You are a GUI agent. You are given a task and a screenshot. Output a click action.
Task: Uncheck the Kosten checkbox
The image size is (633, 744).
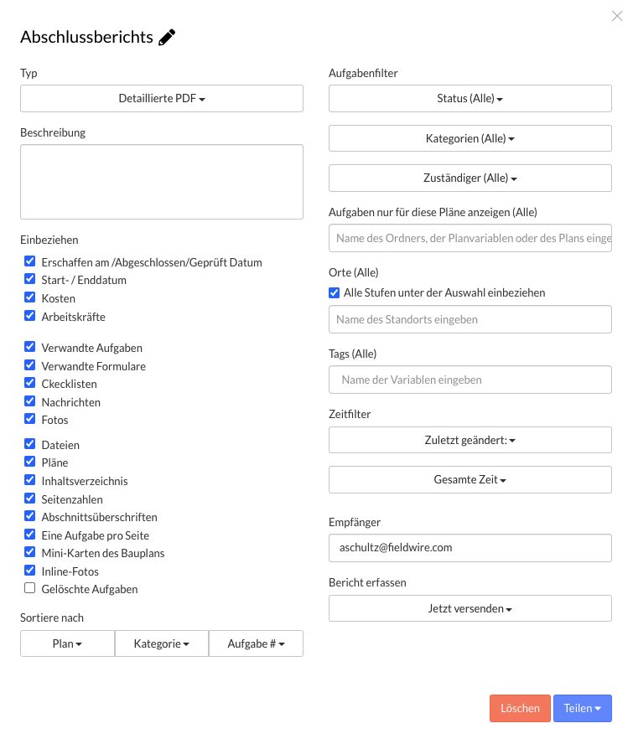click(x=30, y=298)
